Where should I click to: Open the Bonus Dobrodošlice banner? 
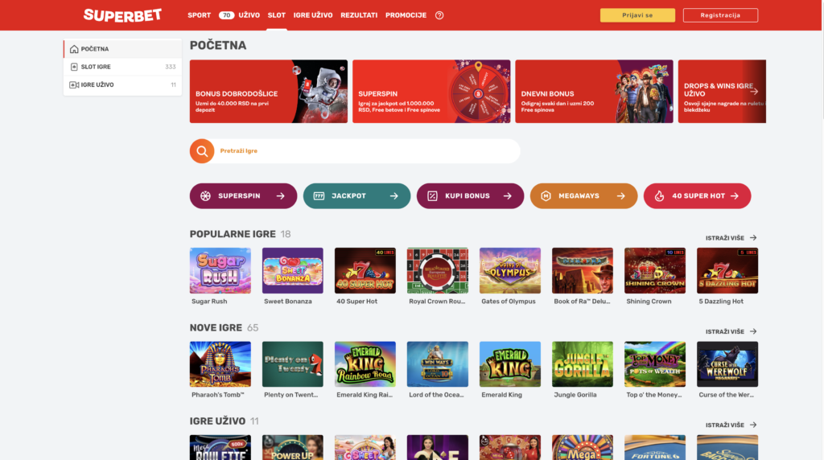(269, 92)
